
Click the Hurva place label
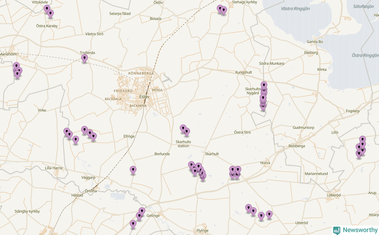tap(265, 163)
